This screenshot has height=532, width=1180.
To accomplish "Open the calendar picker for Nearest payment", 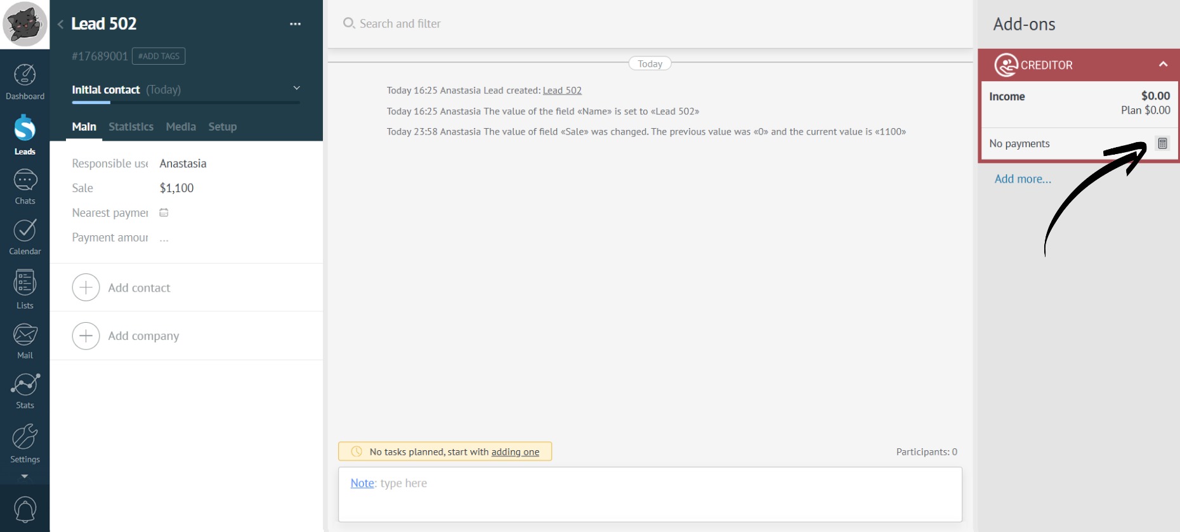I will [164, 213].
